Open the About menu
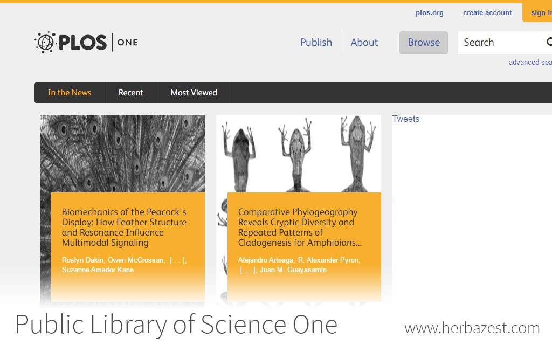The image size is (552, 345). click(364, 43)
